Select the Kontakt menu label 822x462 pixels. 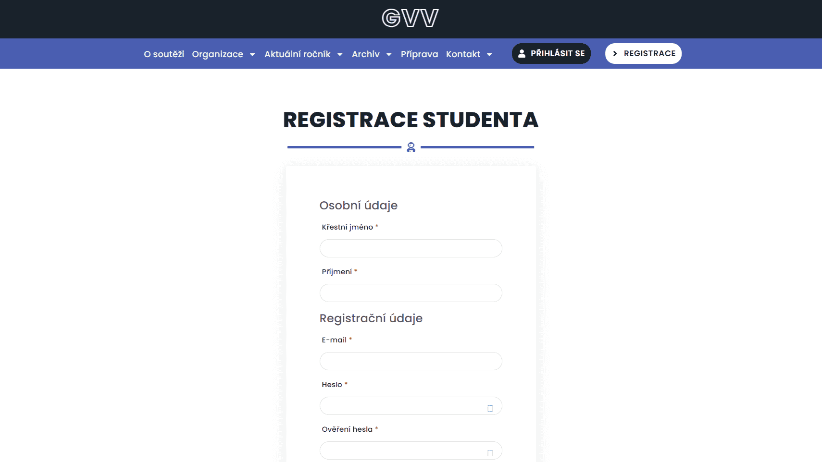tap(463, 54)
